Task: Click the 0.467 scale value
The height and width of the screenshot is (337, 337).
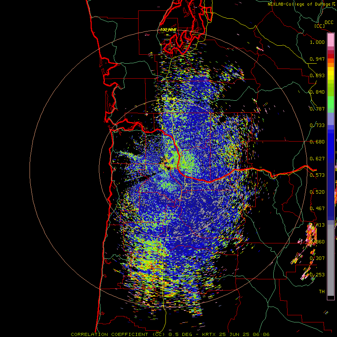Action: [317, 209]
